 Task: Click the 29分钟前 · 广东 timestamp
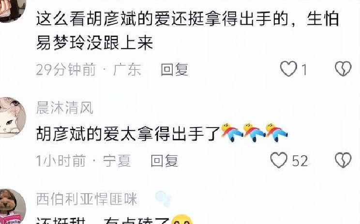(89, 69)
